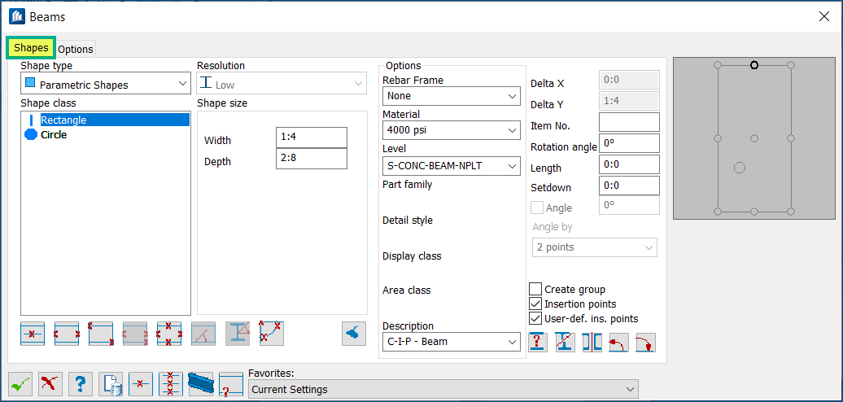Open the Material dropdown showing 4000 psi
Screen dimensions: 843x402
(451, 130)
